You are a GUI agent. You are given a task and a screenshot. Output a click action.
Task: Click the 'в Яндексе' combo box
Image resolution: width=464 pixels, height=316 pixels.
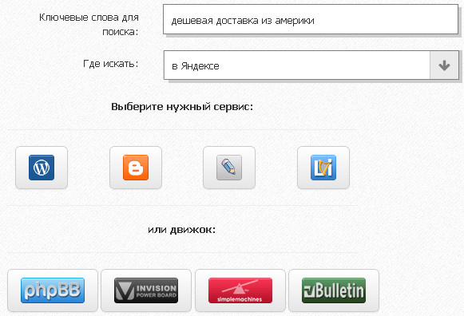point(311,65)
